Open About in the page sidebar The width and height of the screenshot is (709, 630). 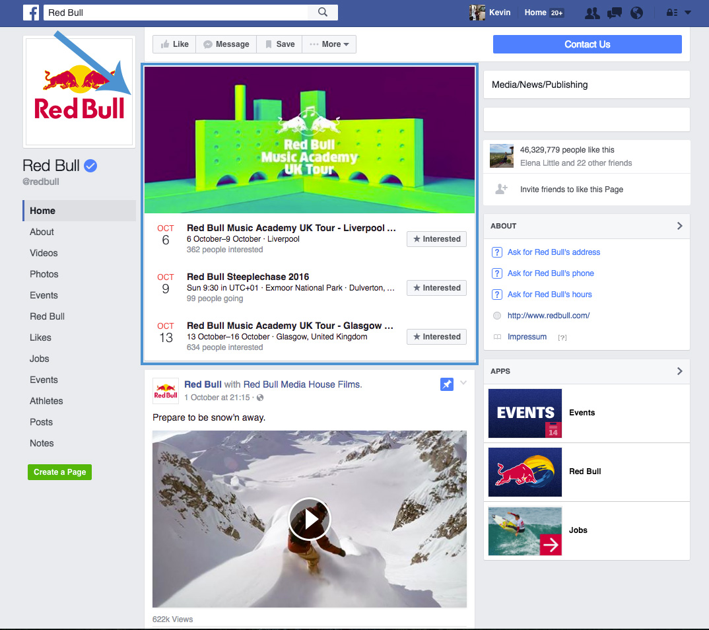(x=42, y=232)
